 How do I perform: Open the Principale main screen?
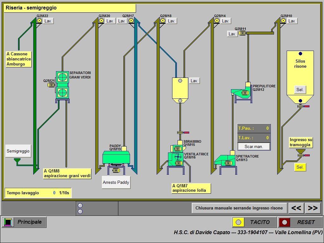pos(24,222)
